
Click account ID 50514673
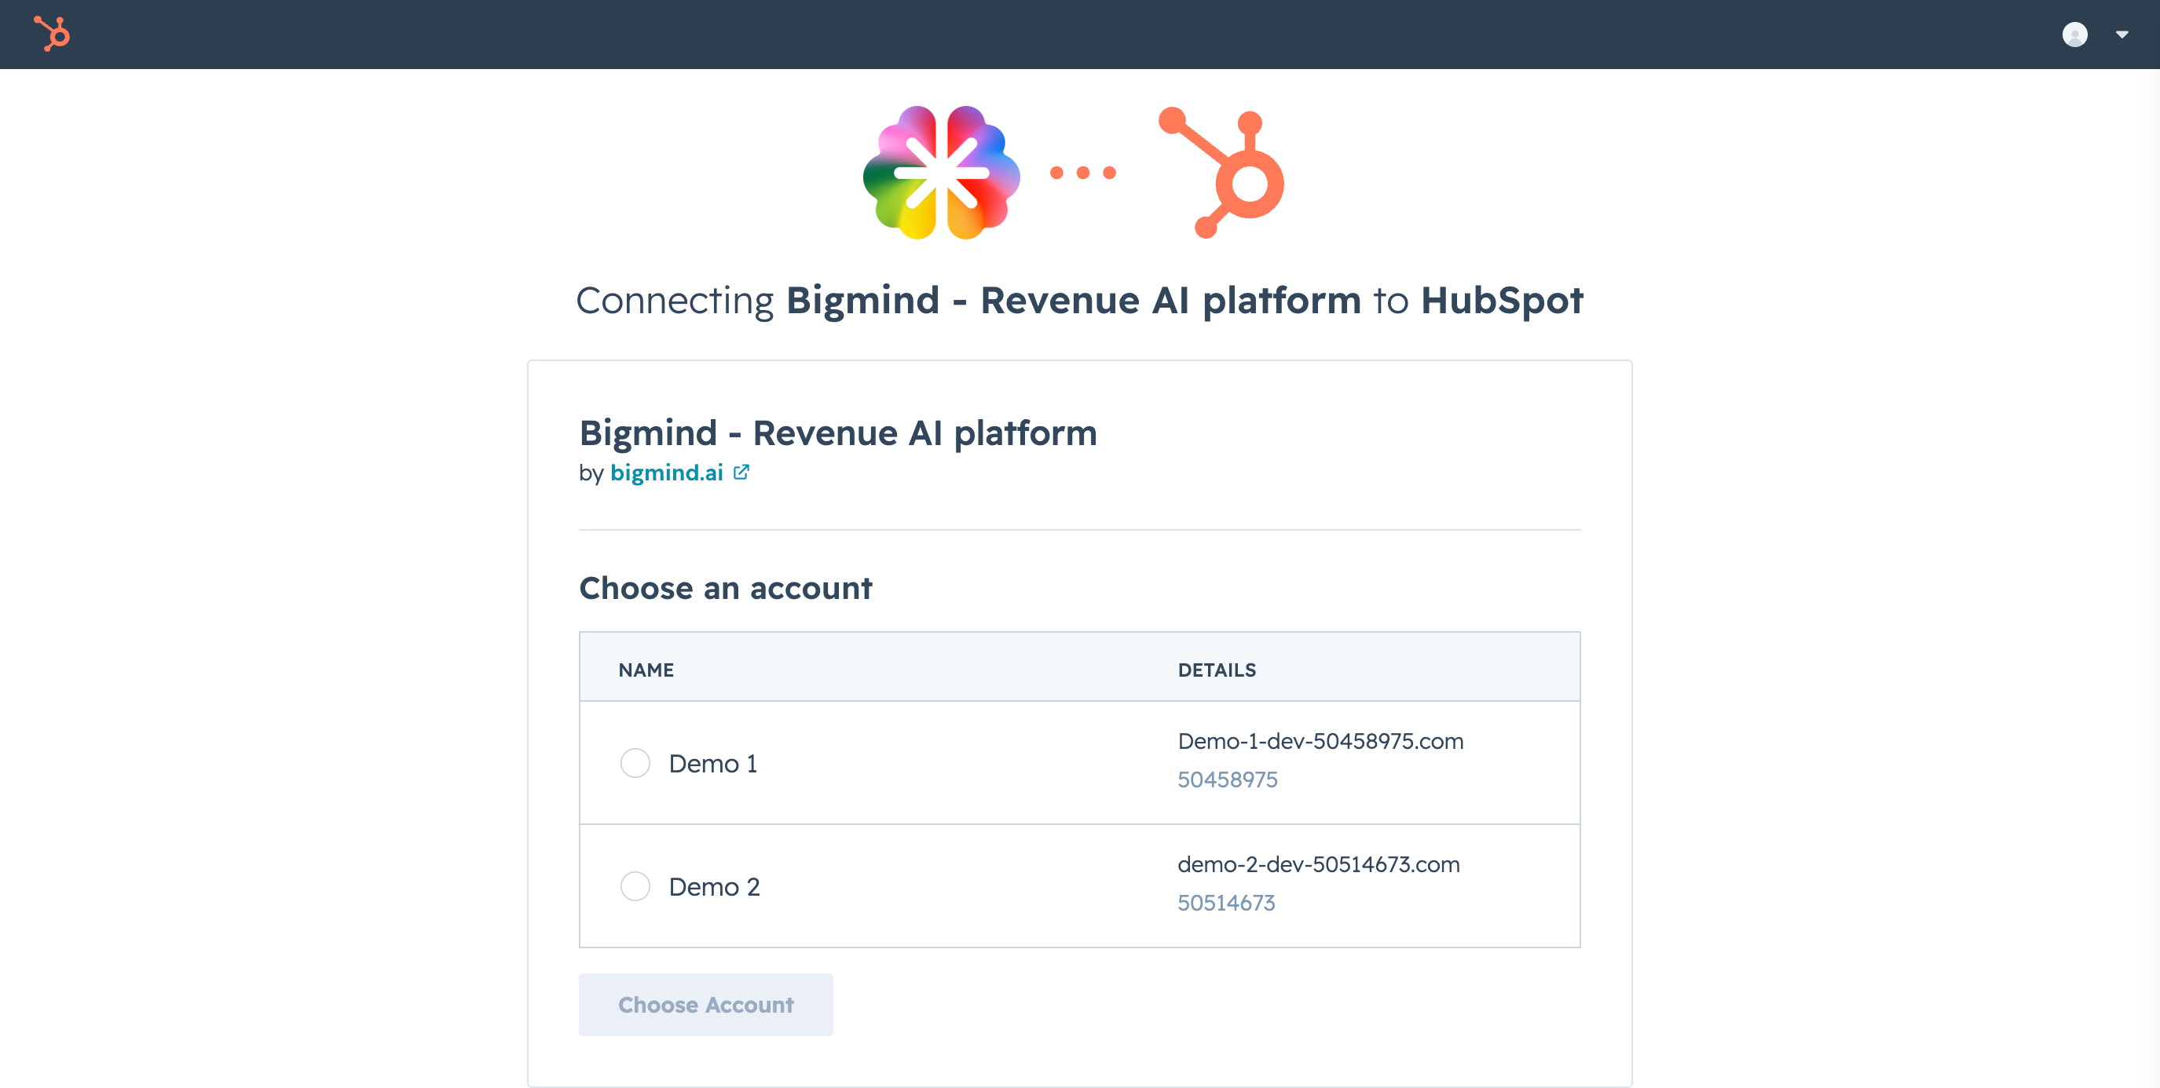point(1226,903)
